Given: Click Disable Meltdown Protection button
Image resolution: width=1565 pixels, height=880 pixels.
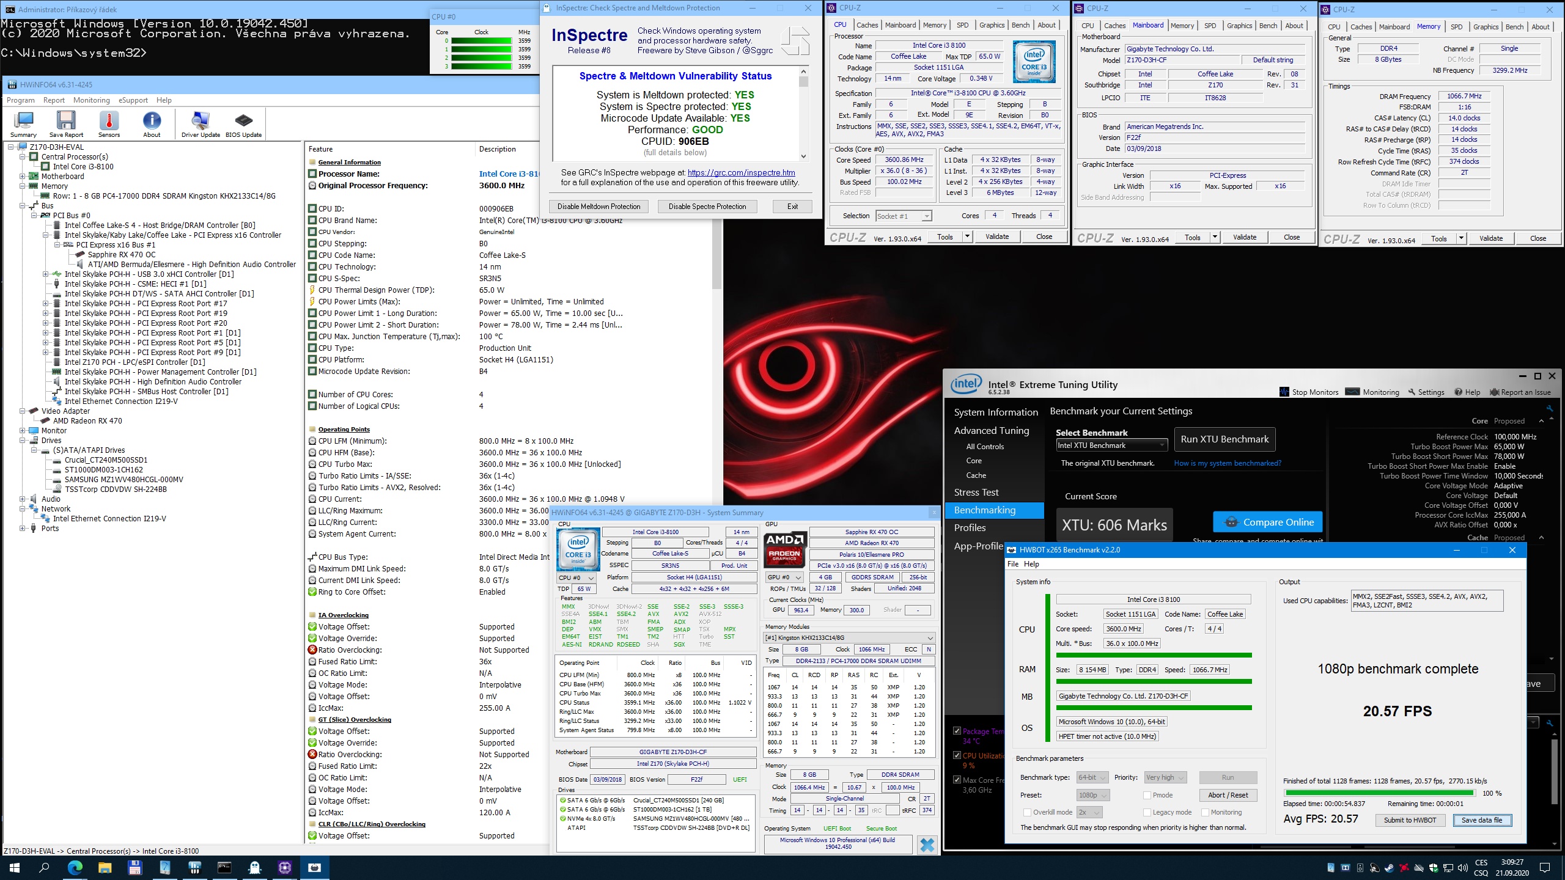Looking at the screenshot, I should [598, 207].
